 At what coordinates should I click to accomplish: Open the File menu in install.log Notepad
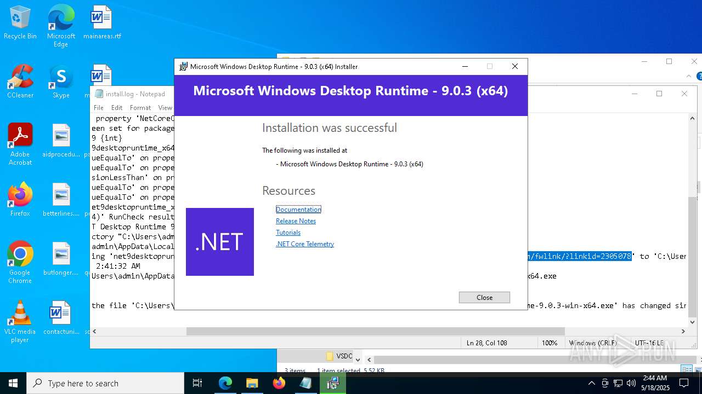(99, 108)
